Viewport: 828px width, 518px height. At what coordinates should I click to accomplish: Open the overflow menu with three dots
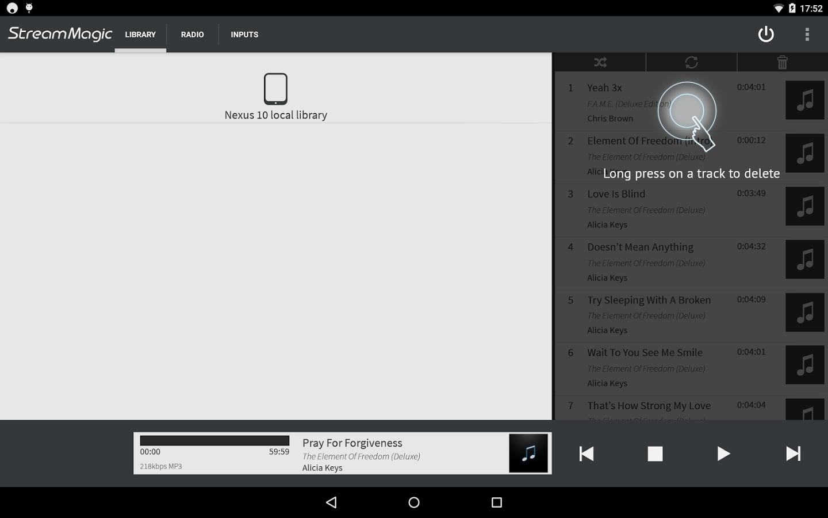coord(807,35)
